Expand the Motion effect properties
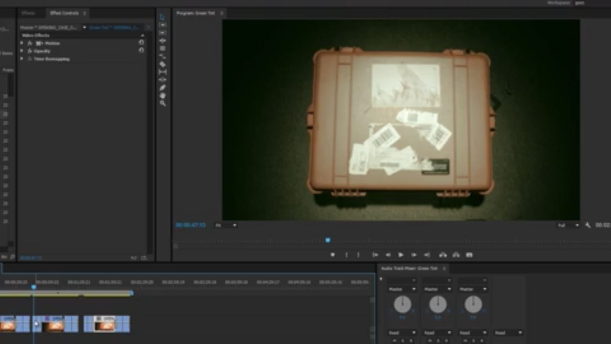This screenshot has height=344, width=611. click(x=22, y=43)
